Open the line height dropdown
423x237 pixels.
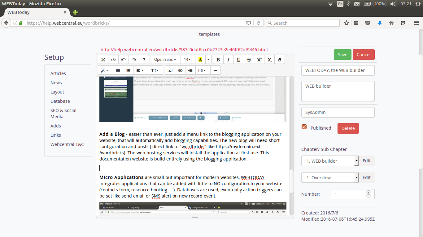click(x=155, y=70)
